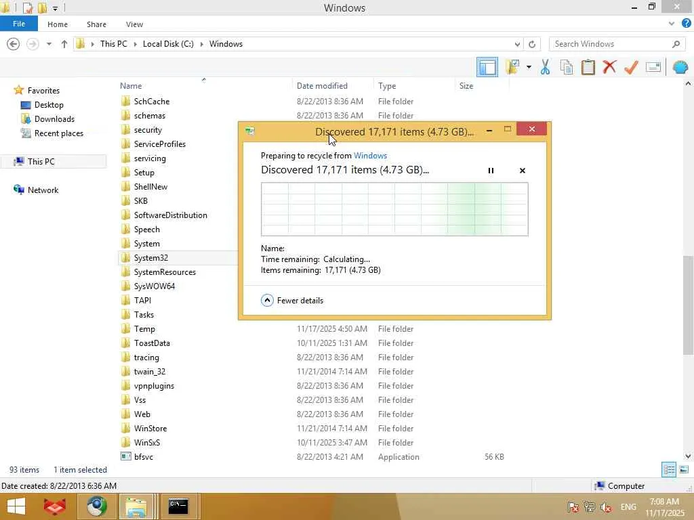Open the Home ribbon tab
Image resolution: width=694 pixels, height=520 pixels.
(58, 24)
